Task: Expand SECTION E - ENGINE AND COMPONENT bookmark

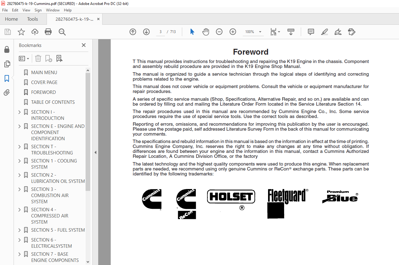Action: coord(19,126)
